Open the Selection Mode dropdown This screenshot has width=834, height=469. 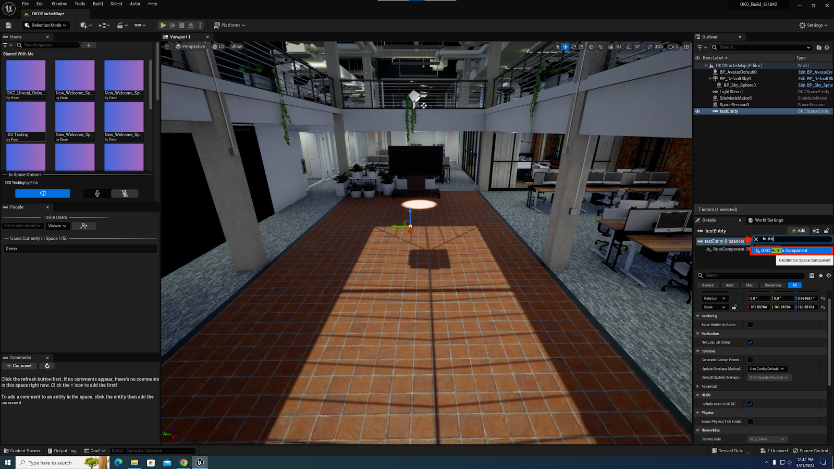pyautogui.click(x=46, y=25)
